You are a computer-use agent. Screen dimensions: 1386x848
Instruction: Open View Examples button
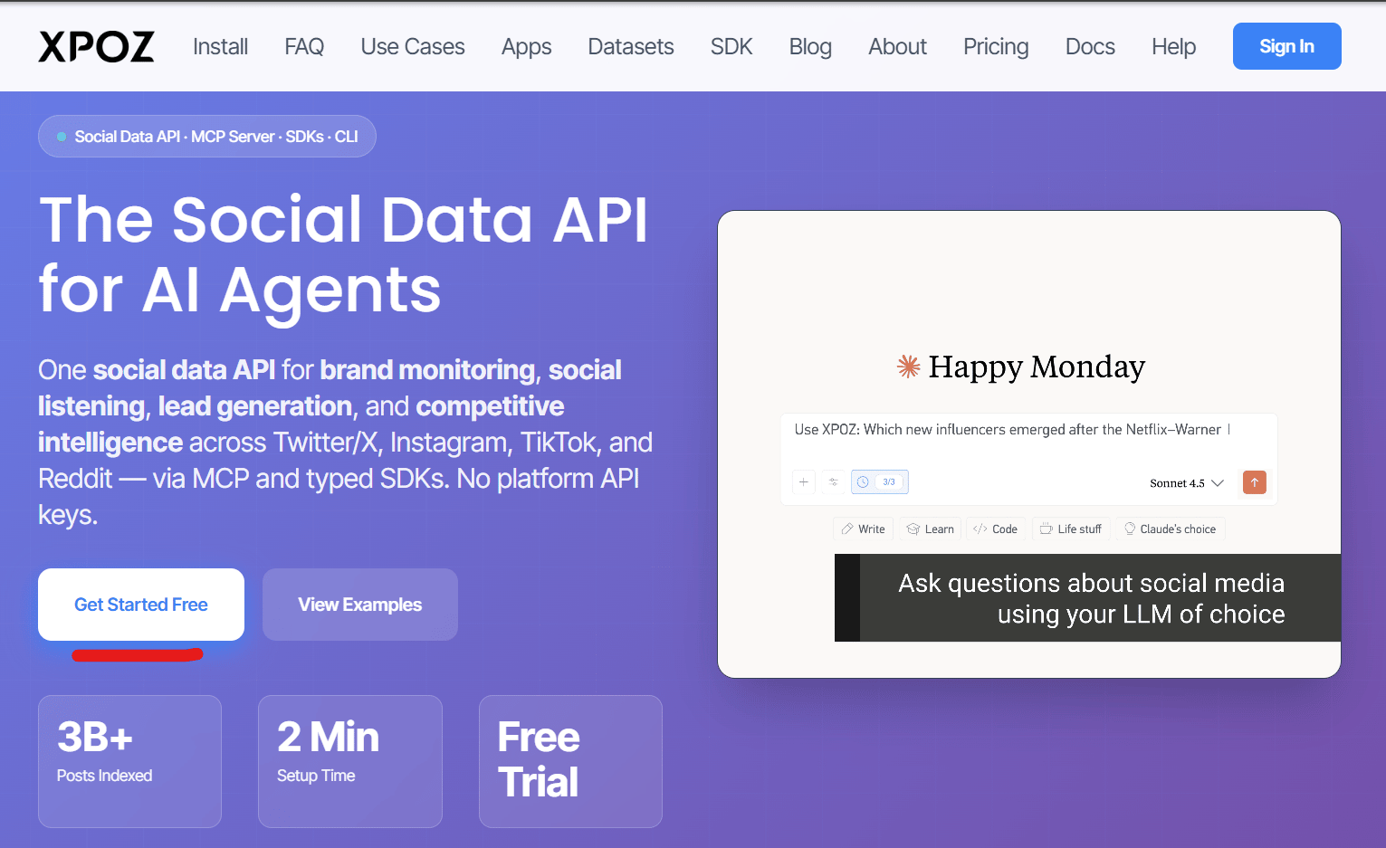(x=360, y=605)
